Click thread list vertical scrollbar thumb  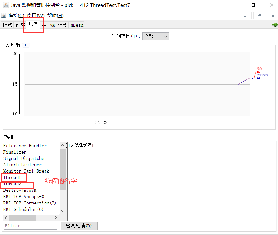(x=63, y=169)
